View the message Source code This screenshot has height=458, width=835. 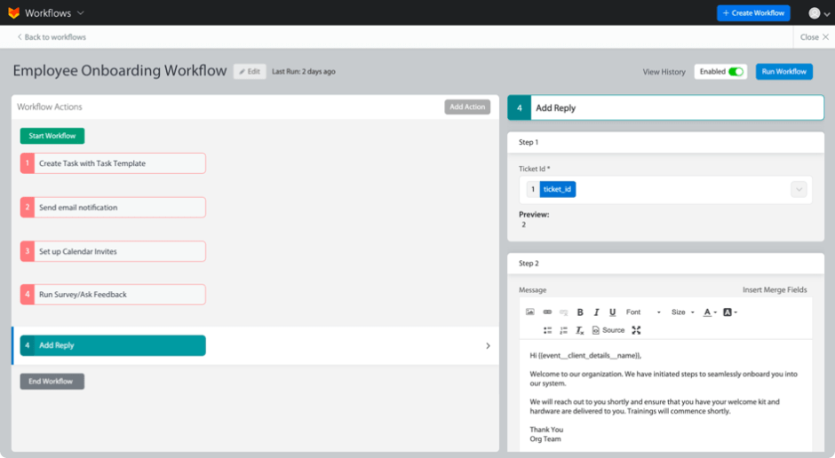point(608,330)
